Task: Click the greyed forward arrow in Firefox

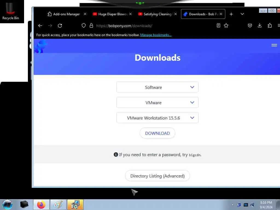Action: point(50,26)
